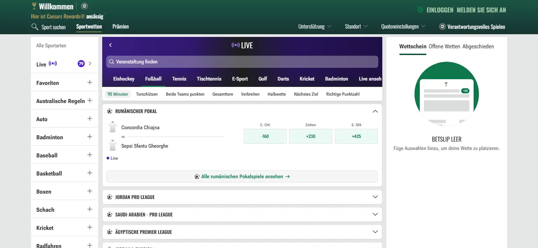Screen dimensions: 538x248
Task: Expand the Australische Regeln sidebar category
Action: pyautogui.click(x=90, y=100)
